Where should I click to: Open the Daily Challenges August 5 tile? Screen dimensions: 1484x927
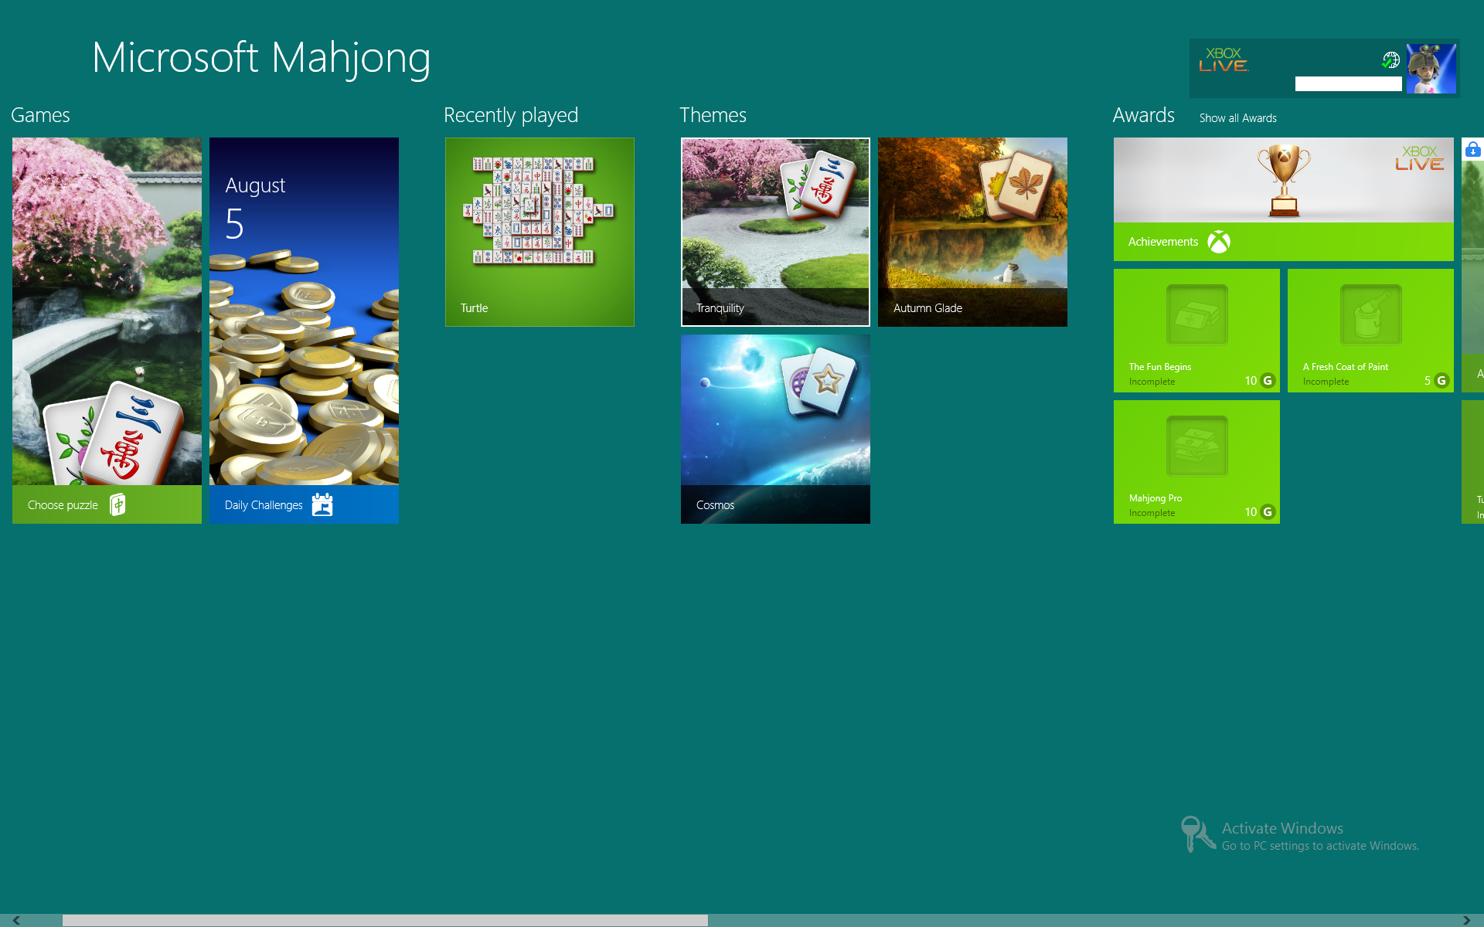click(x=304, y=331)
